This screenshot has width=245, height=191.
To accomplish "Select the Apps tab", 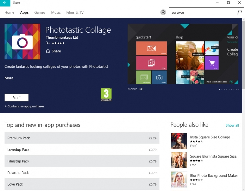I will pyautogui.click(x=24, y=12).
